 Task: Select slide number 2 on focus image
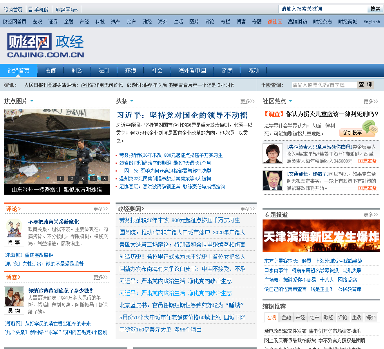tap(71, 179)
